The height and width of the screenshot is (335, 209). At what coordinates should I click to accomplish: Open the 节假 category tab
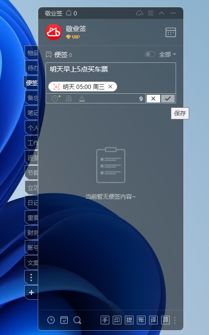click(x=31, y=173)
